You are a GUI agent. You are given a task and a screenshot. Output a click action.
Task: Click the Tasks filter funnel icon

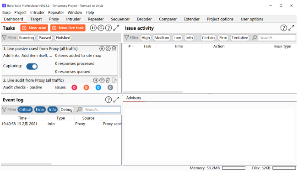point(4,38)
